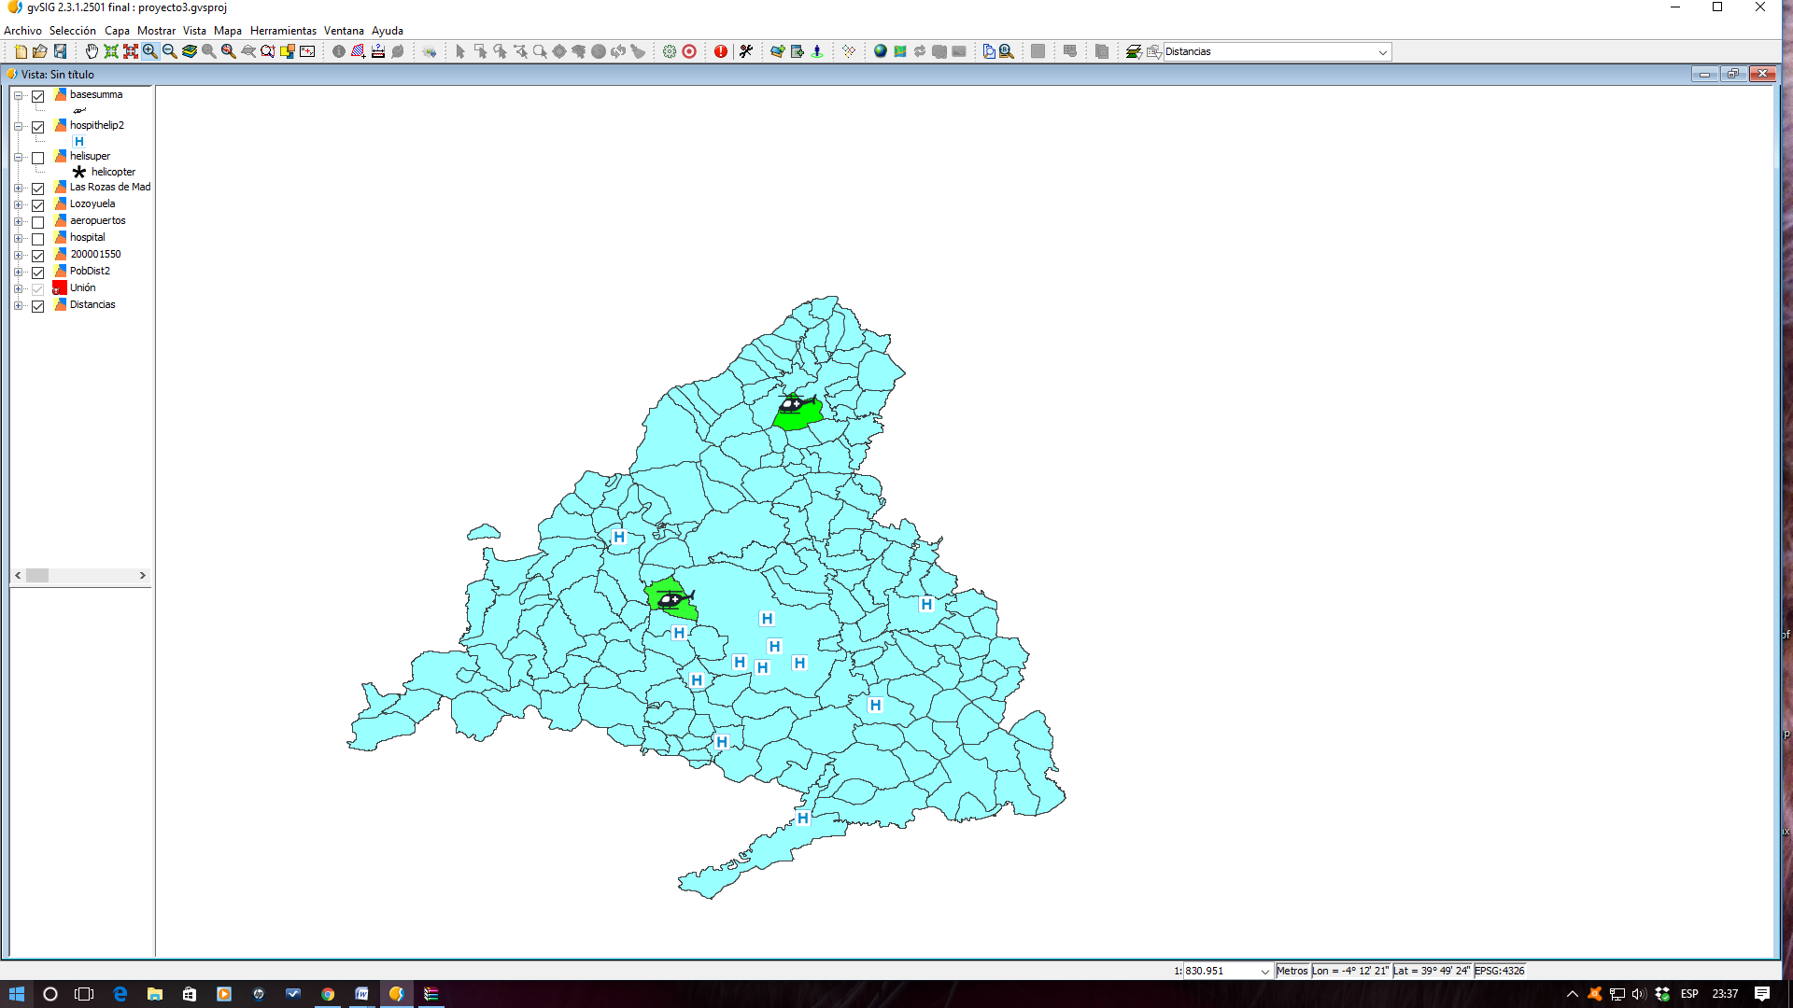Image resolution: width=1793 pixels, height=1008 pixels.
Task: Select the Measure area tool
Action: (x=359, y=51)
